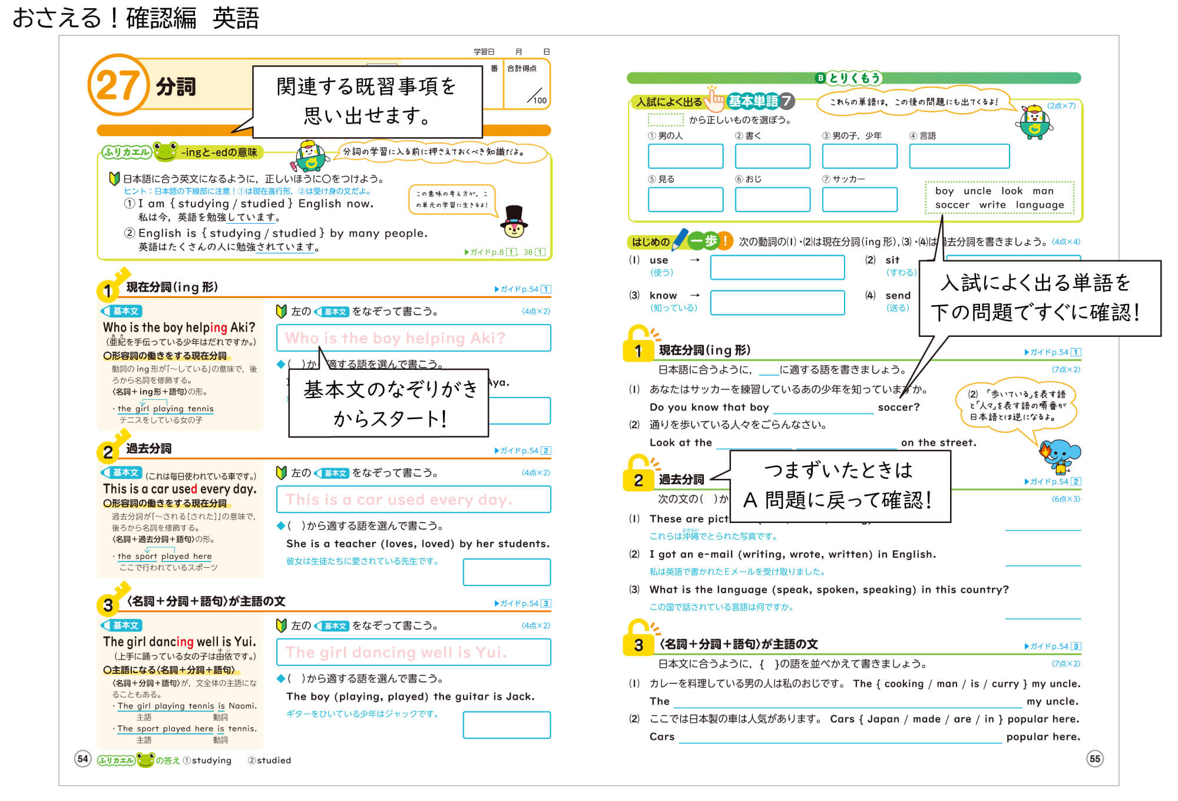Click the answer box under ④言語
This screenshot has height=801, width=1178.
tap(959, 156)
